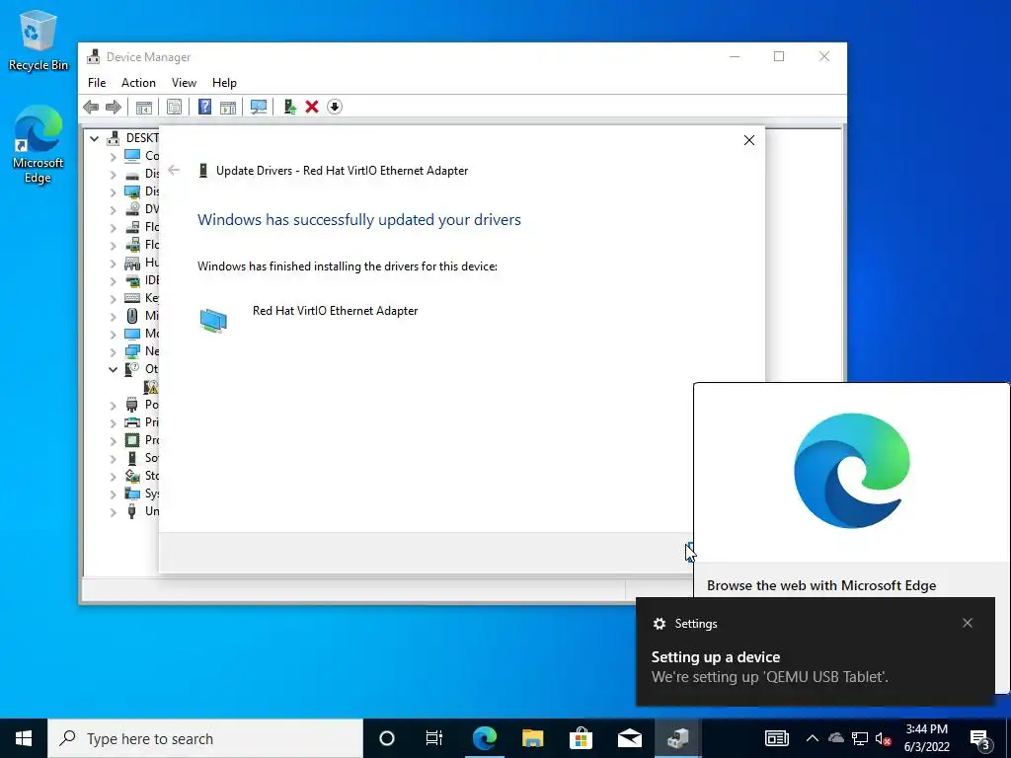Click the back arrow in Update Drivers dialog
This screenshot has height=758, width=1011.
point(174,170)
